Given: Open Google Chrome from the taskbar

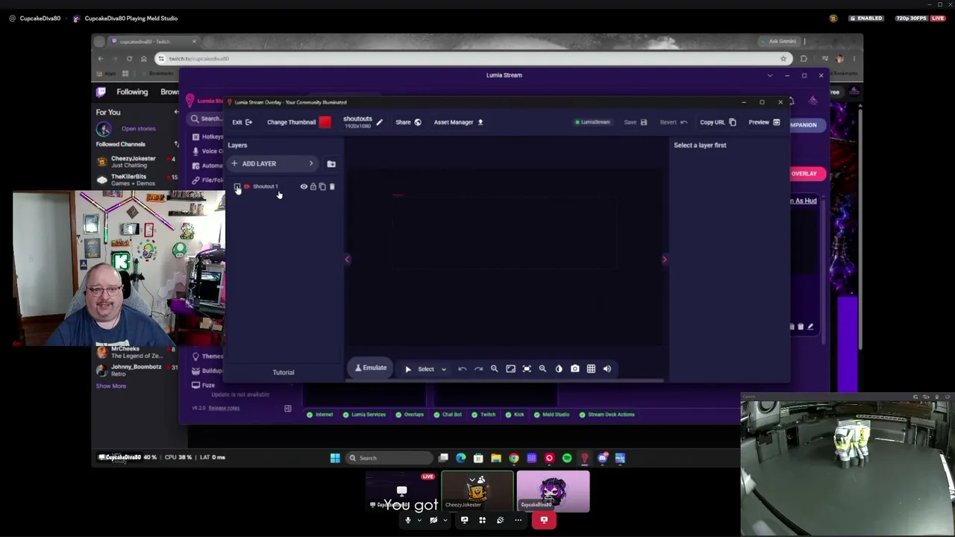Looking at the screenshot, I should [x=514, y=458].
